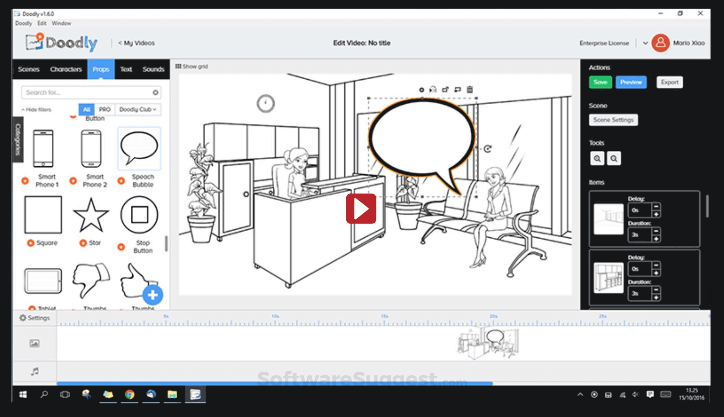The image size is (724, 417).
Task: Show hidden system tray icons
Action: (580, 394)
